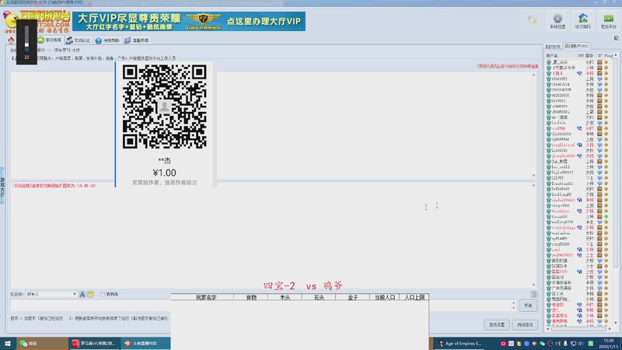622x350 pixels.
Task: Click the scroll-up arrow of upper announcement pane
Action: 533,75
